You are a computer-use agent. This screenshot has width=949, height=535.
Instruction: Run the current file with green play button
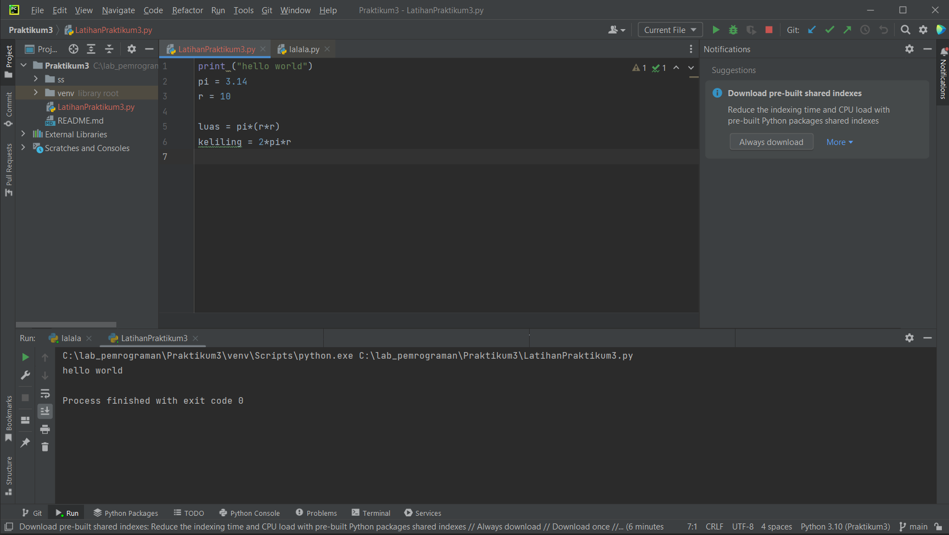coord(716,30)
